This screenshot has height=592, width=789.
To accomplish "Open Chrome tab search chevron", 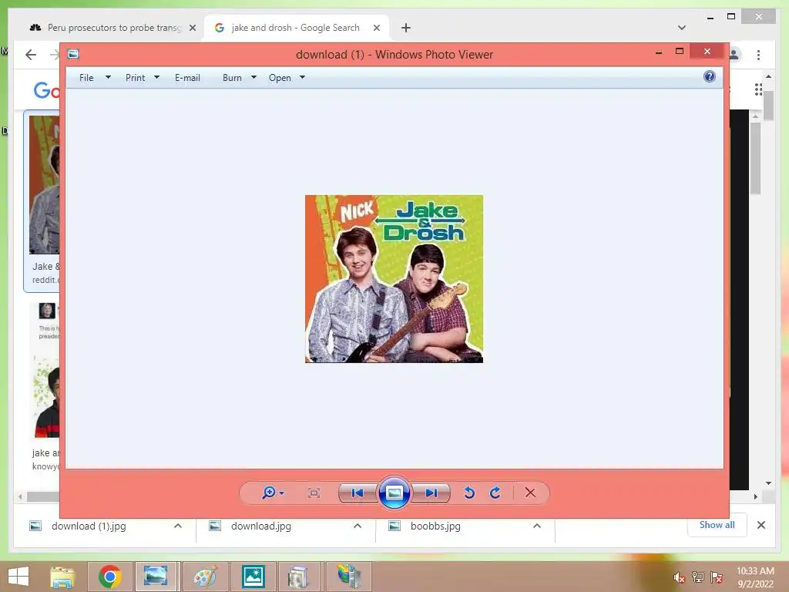I will pos(682,28).
